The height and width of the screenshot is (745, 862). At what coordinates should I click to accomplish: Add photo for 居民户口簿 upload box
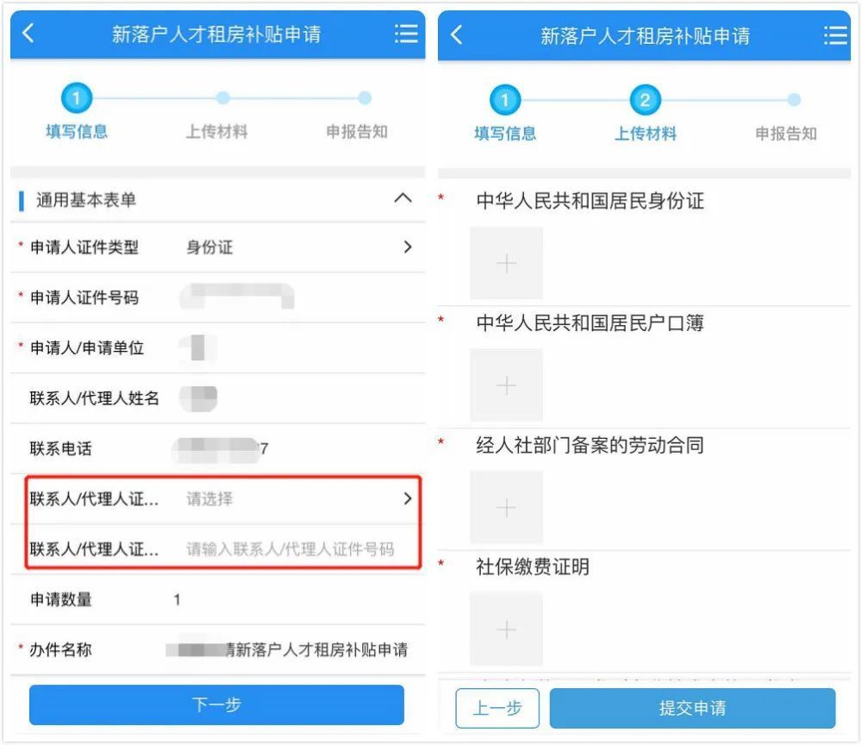(x=506, y=385)
